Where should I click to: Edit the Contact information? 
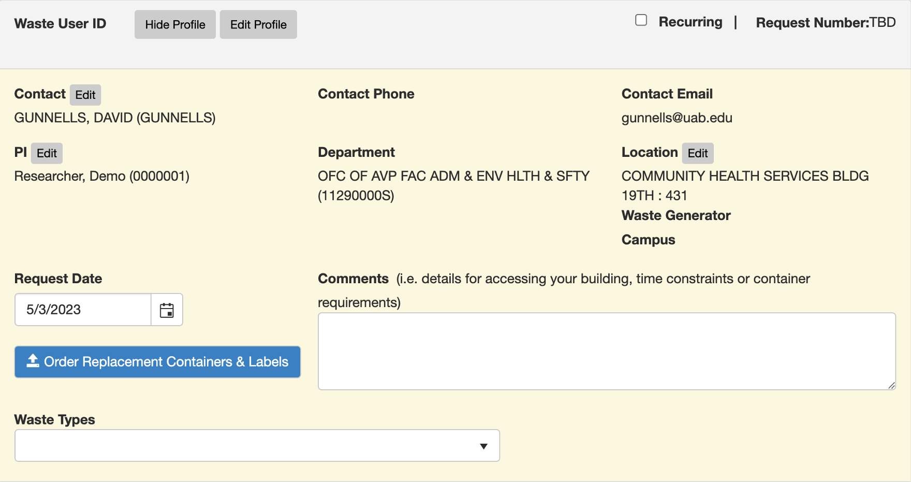click(x=85, y=95)
